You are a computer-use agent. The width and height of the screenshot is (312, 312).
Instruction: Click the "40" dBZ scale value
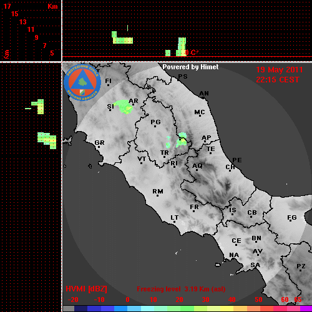tap(232, 300)
